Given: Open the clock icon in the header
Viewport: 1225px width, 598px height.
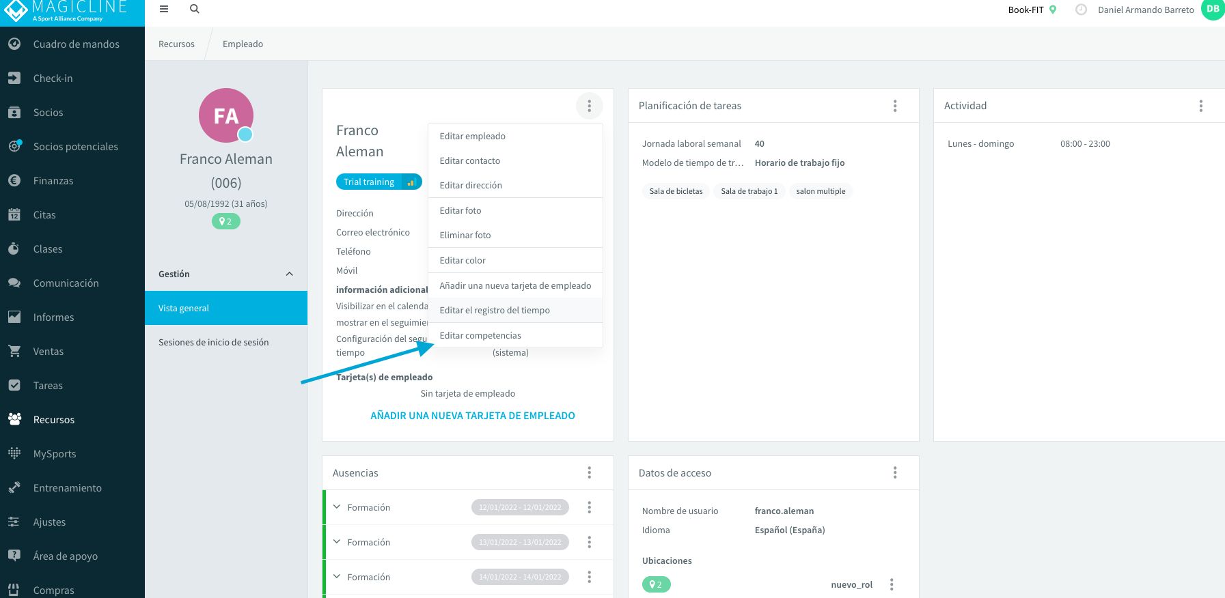Looking at the screenshot, I should [1081, 10].
